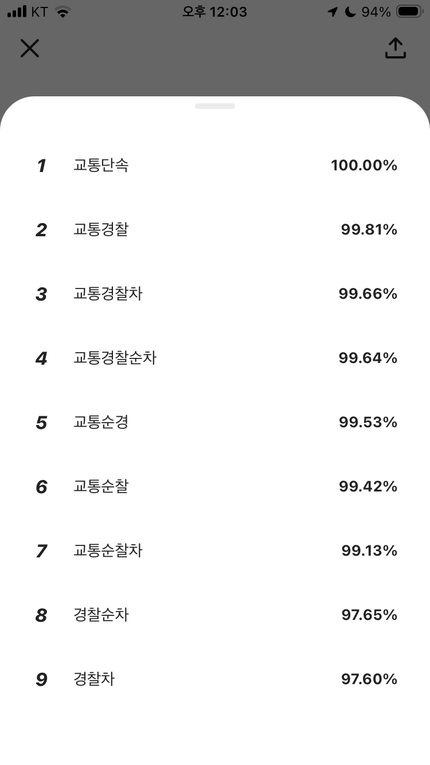The height and width of the screenshot is (765, 430).
Task: Select the 교통단속 result row
Action: click(x=215, y=166)
